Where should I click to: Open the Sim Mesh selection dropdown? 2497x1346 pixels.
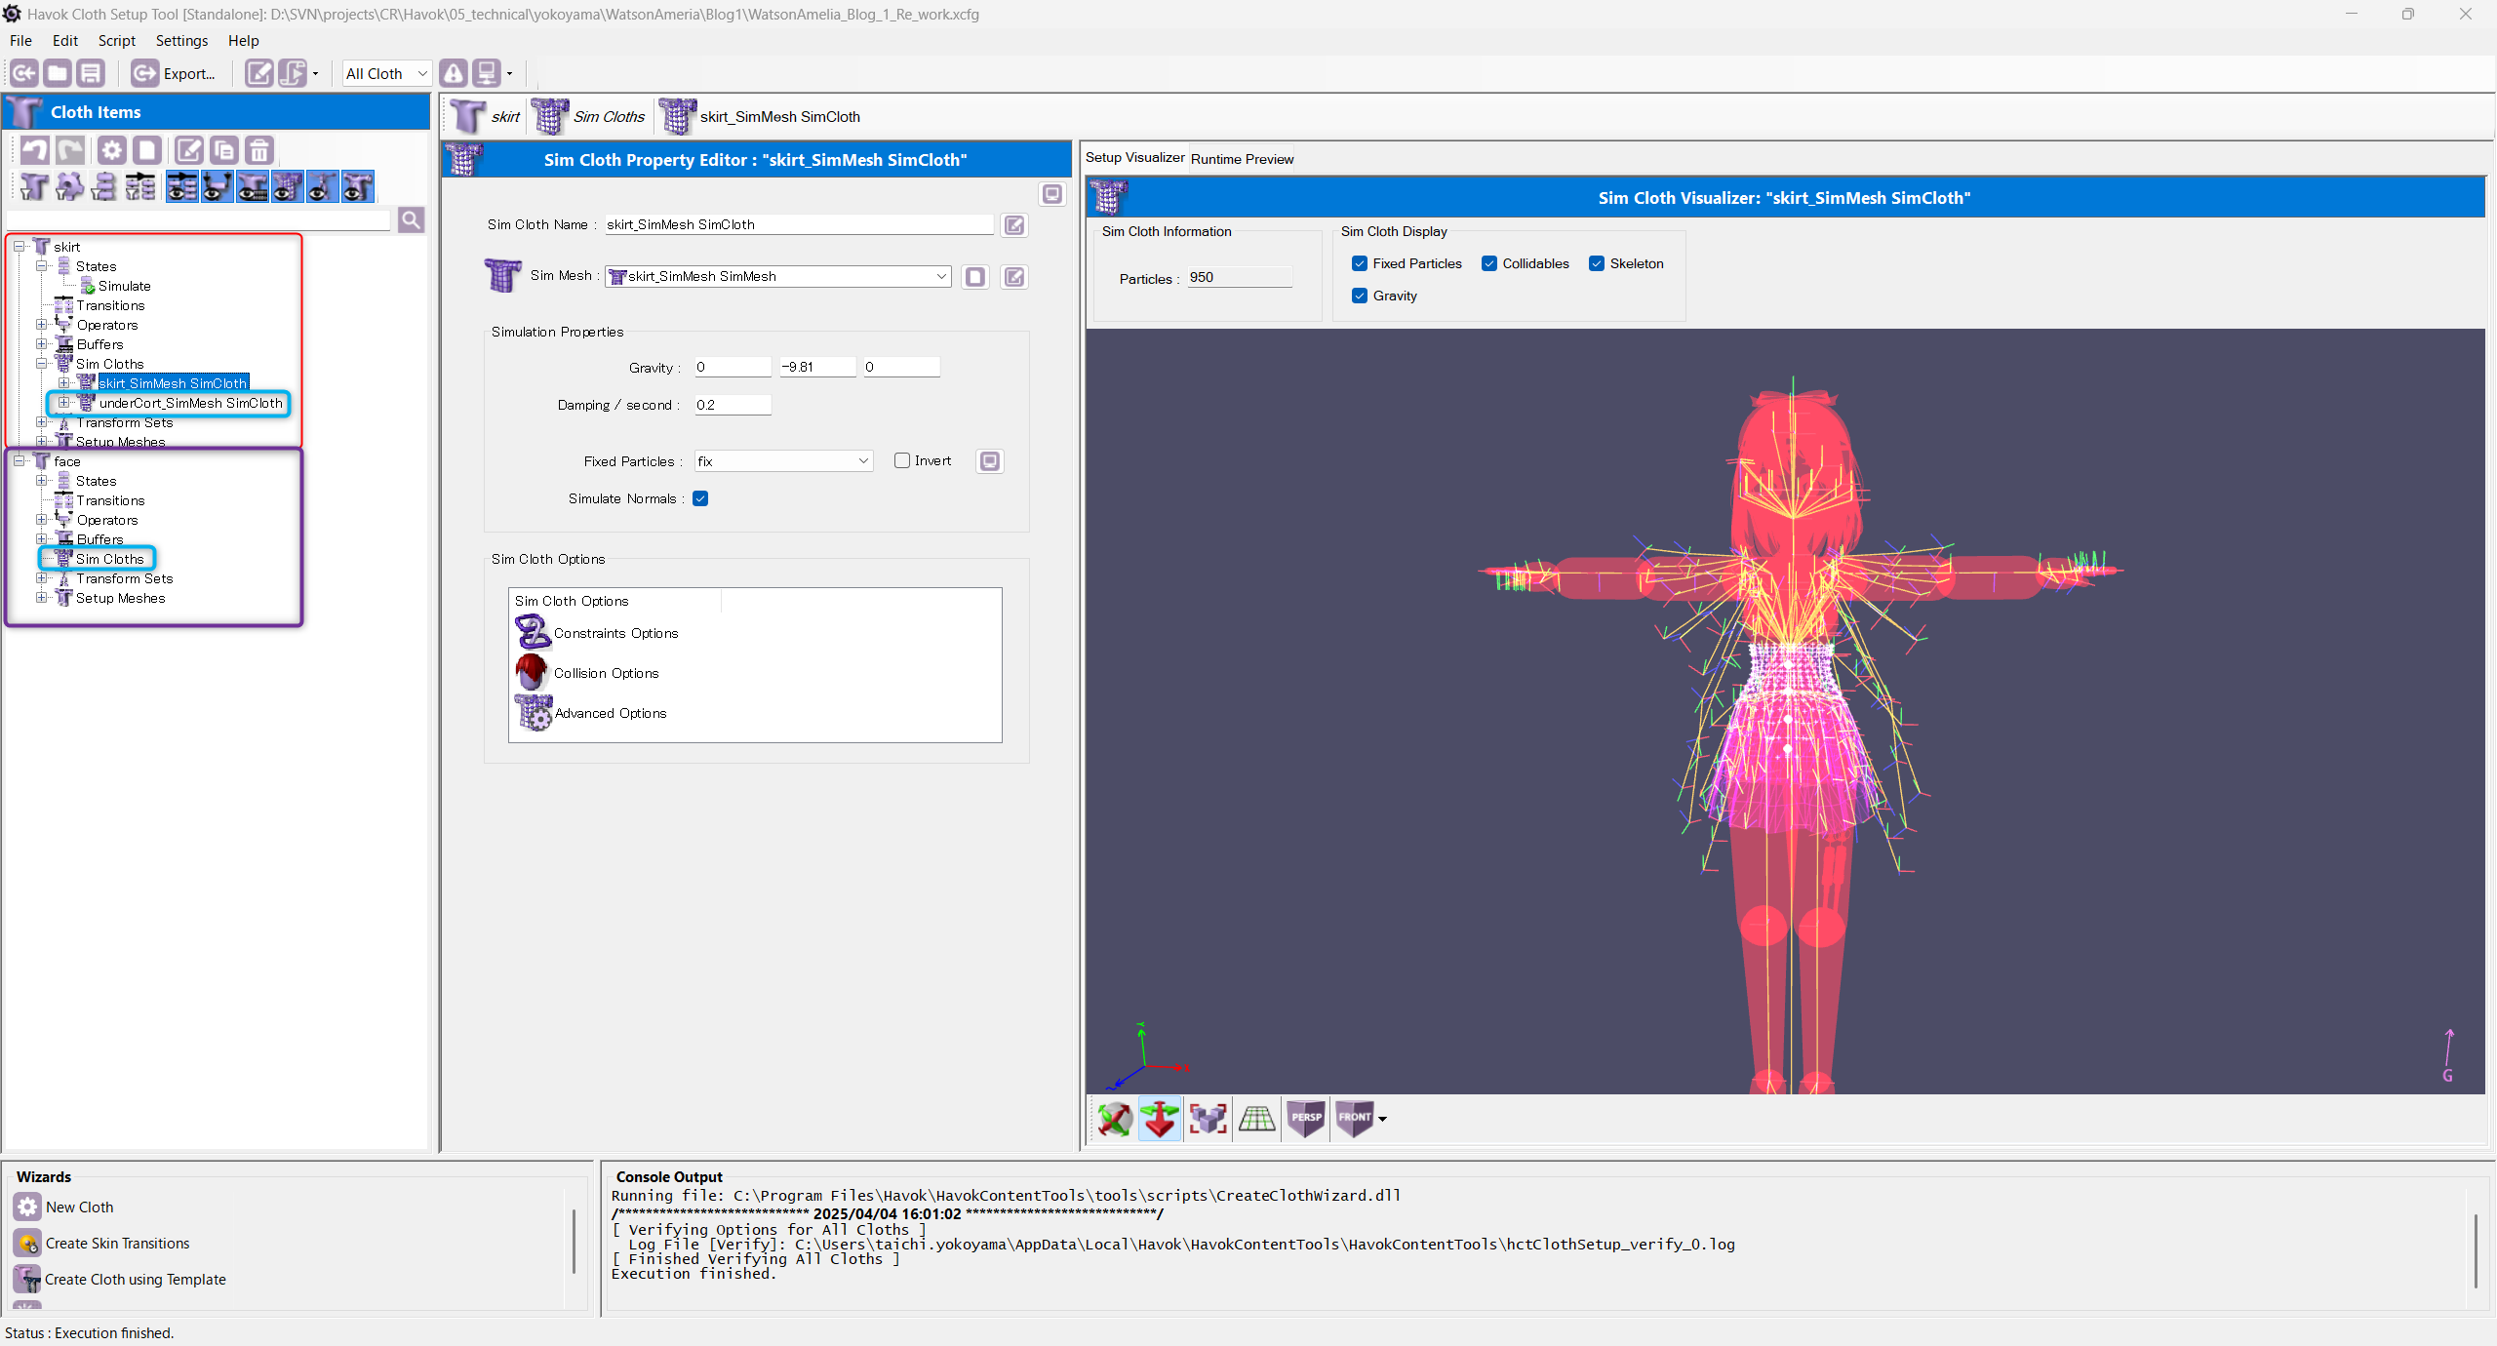[x=778, y=276]
